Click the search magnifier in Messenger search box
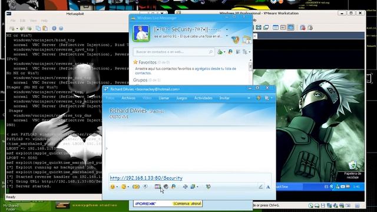The height and width of the screenshot is (212, 377). pos(211,52)
